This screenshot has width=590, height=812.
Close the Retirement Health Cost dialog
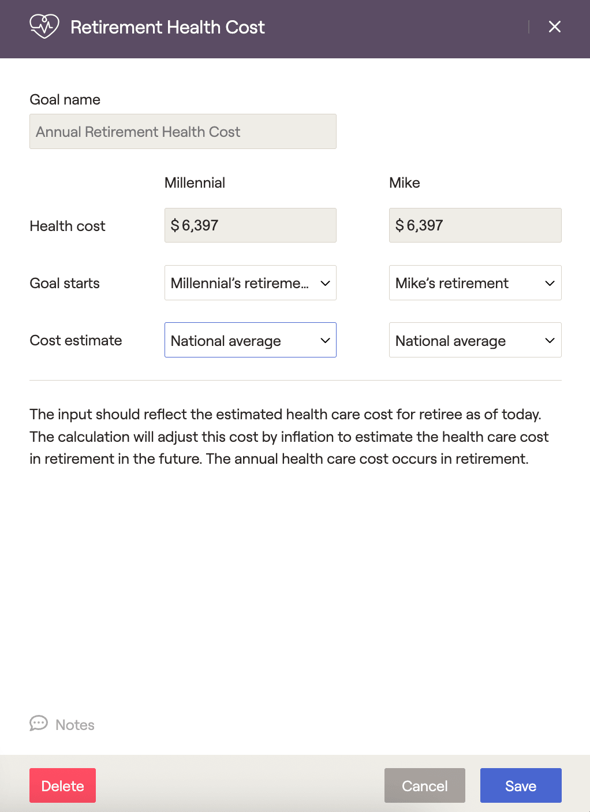click(x=555, y=27)
